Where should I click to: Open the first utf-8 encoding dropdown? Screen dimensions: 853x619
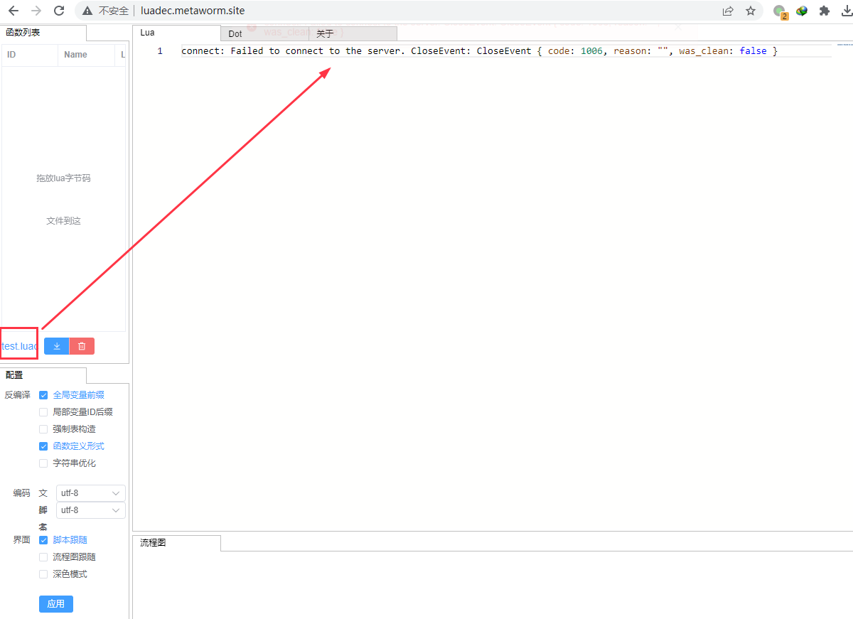coord(91,493)
